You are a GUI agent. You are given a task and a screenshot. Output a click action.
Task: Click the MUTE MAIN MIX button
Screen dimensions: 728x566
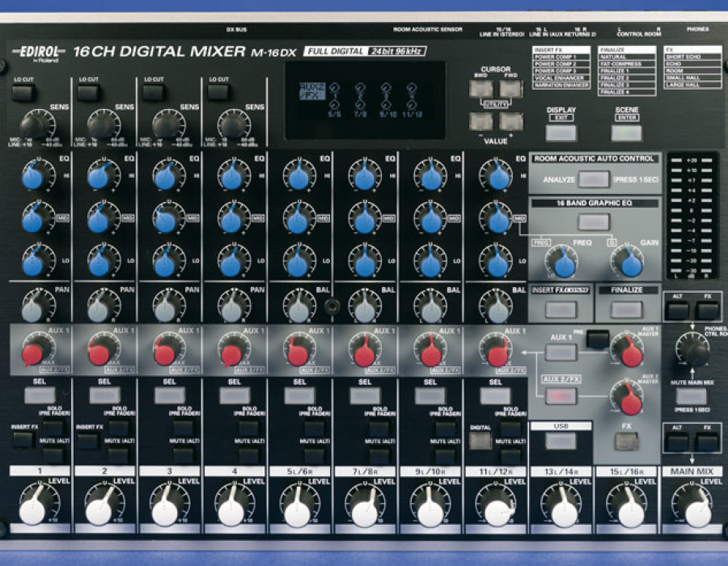tap(692, 397)
